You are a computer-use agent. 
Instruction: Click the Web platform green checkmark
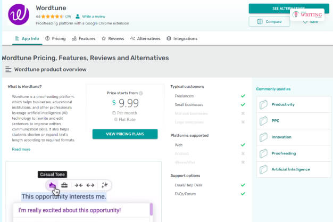[243, 145]
